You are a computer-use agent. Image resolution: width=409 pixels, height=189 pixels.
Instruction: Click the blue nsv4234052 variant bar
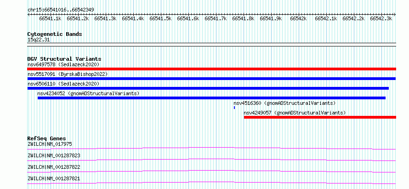tap(211, 98)
